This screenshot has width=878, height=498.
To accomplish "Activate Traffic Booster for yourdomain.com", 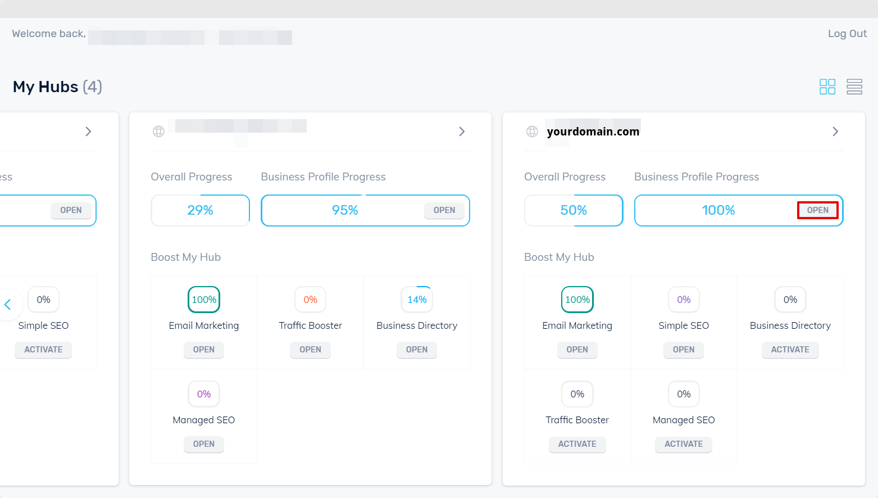I will point(577,444).
